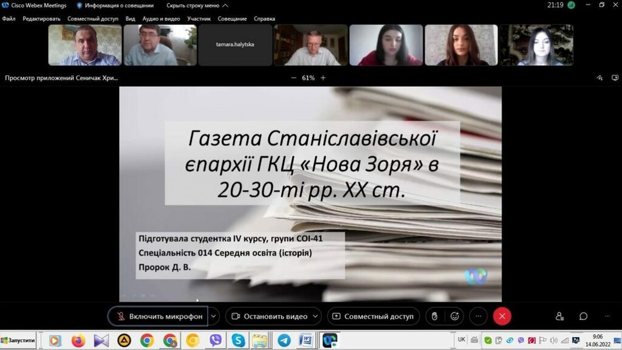Open Telegram from the taskbar
The height and width of the screenshot is (350, 622).
tap(284, 340)
